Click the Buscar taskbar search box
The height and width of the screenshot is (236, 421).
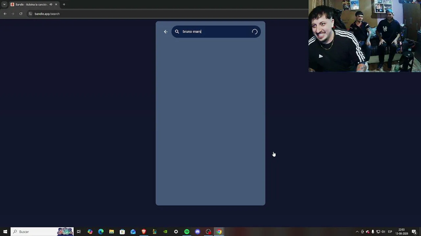pyautogui.click(x=42, y=232)
